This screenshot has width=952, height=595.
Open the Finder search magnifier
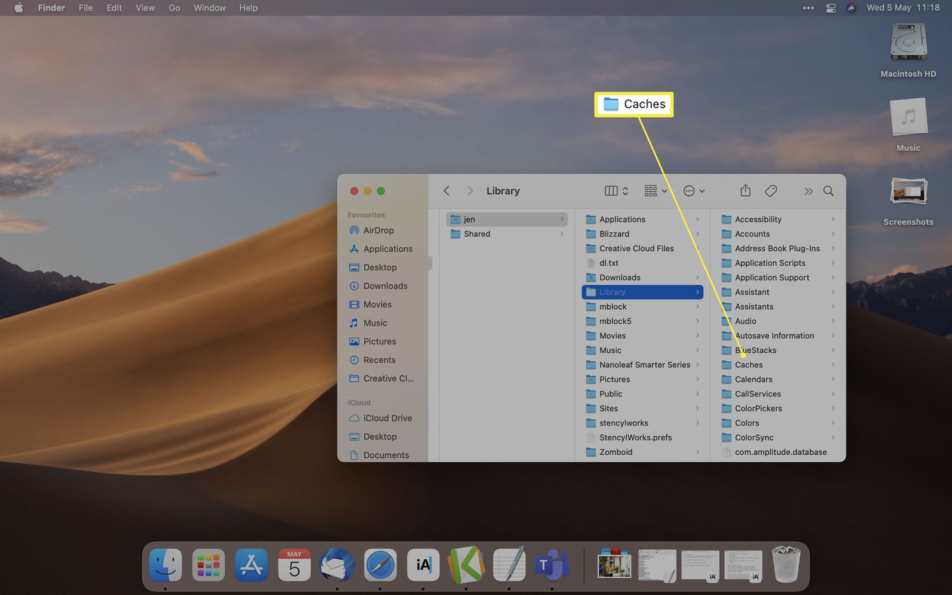(x=828, y=191)
